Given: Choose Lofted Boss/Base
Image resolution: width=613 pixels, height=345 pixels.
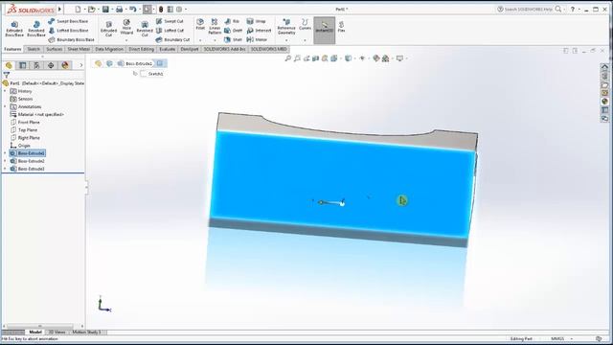Looking at the screenshot, I should point(68,31).
